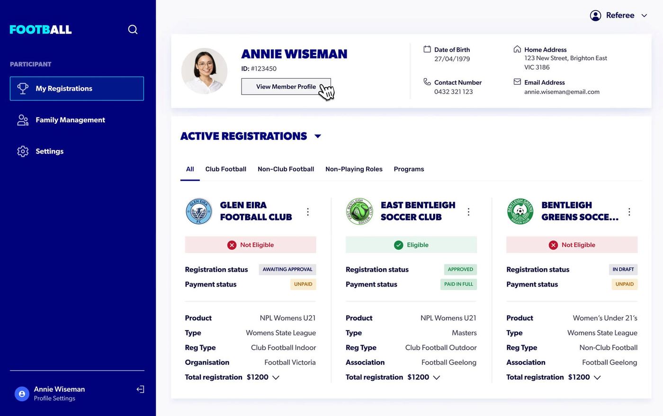
Task: Click the Women's Under 21's product value
Action: pyautogui.click(x=605, y=318)
